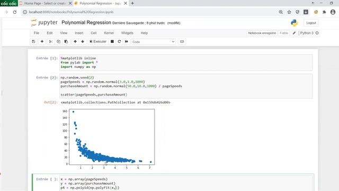Restart the kernel icon
The image size is (339, 191).
[119, 41]
